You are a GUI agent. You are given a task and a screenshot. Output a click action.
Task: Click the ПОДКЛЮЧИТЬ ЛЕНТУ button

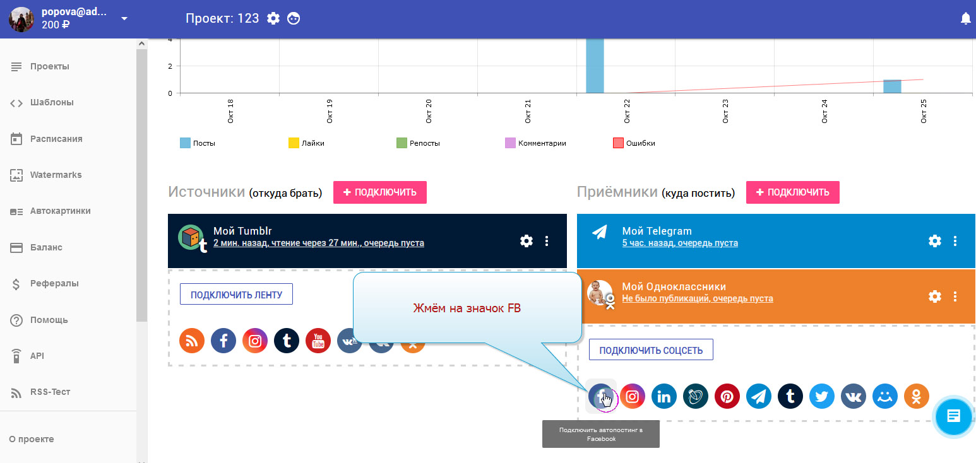pos(236,294)
